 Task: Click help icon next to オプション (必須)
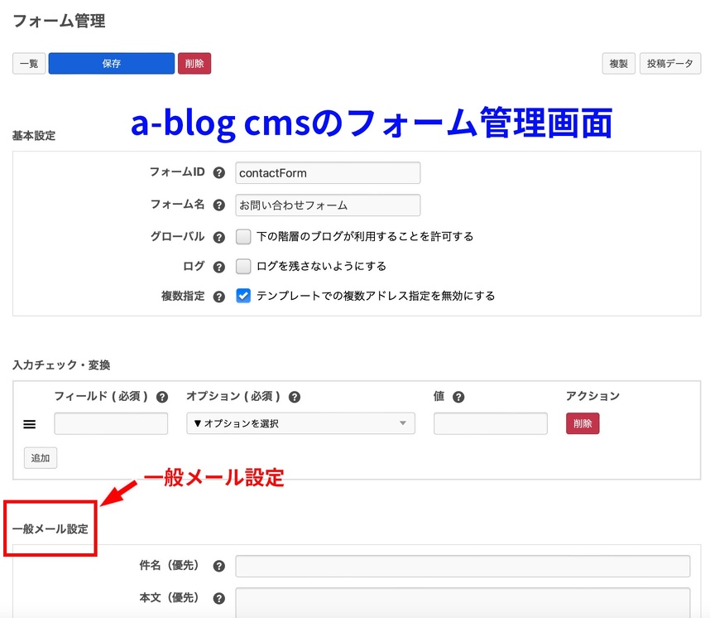pyautogui.click(x=295, y=397)
